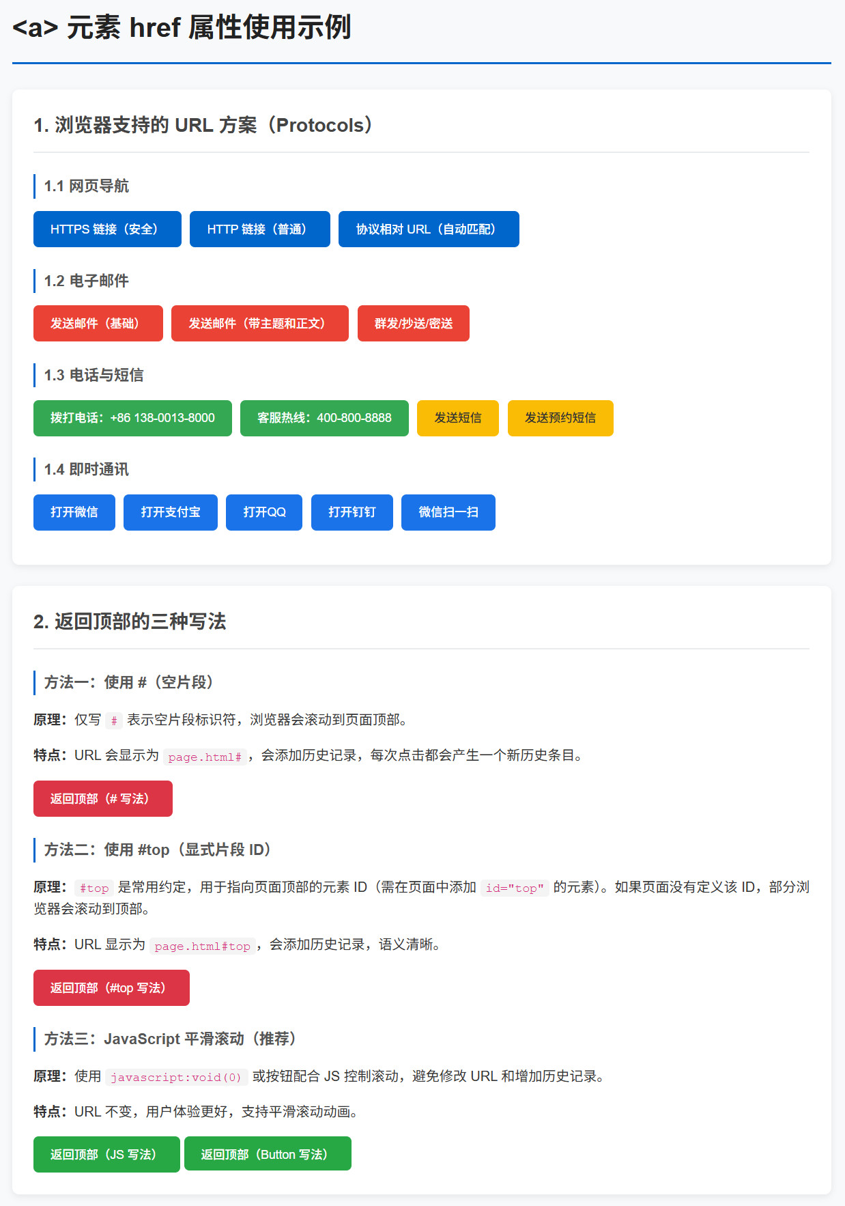
Task: Open 协议相对 URL（自动匹配）link
Action: coord(429,229)
